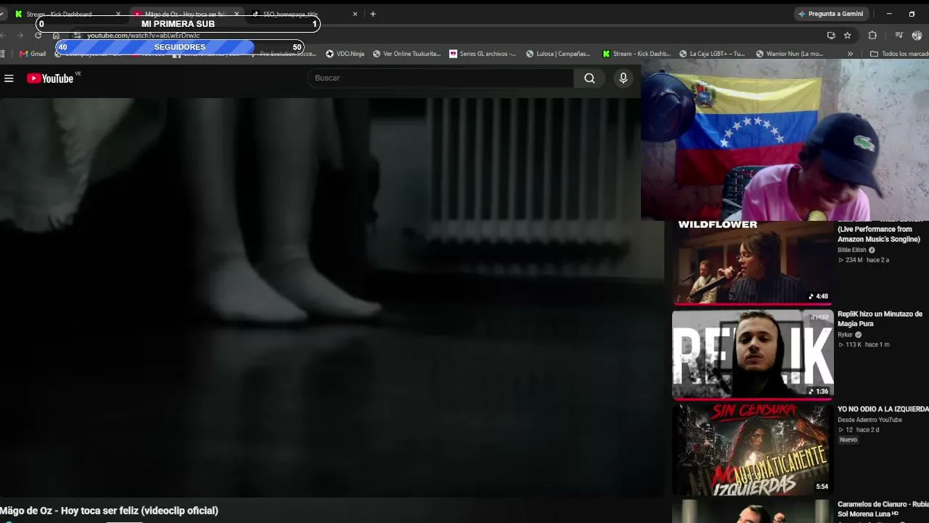
Task: Close the Mägo de Oz YouTube tab
Action: pyautogui.click(x=237, y=14)
